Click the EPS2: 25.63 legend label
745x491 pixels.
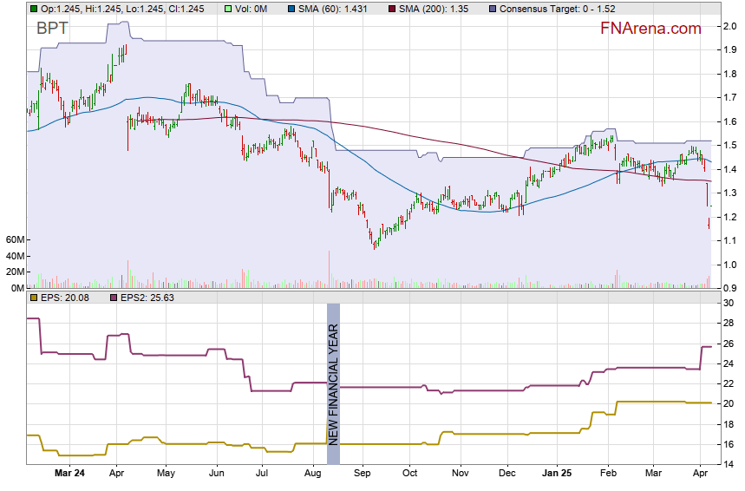click(x=147, y=298)
